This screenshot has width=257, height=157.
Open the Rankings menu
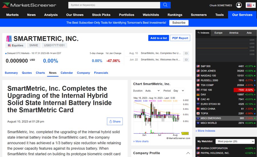click(x=175, y=15)
